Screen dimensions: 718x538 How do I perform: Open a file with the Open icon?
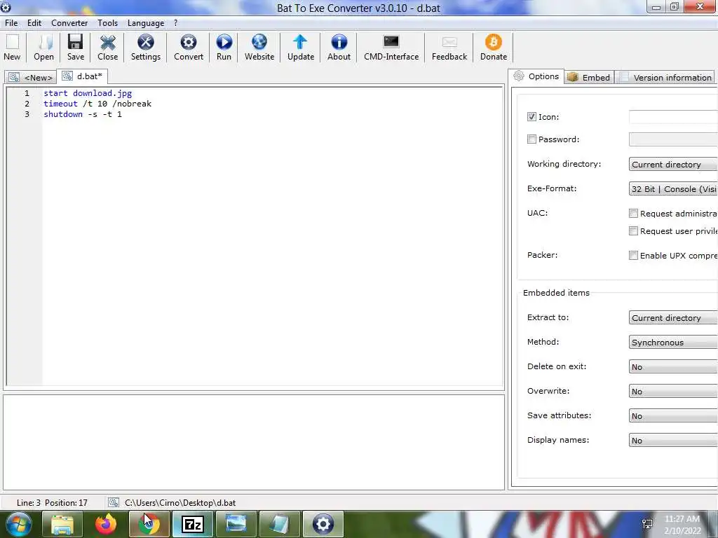(44, 47)
